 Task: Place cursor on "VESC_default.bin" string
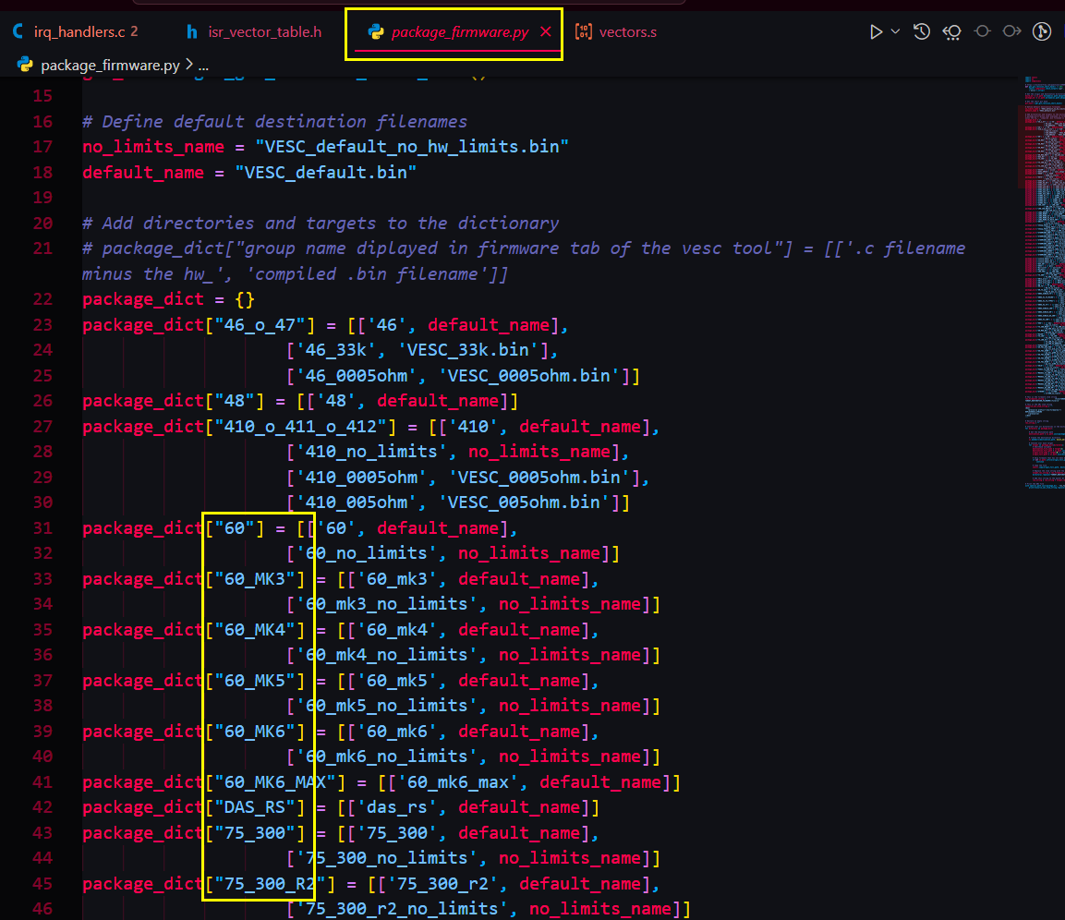pos(325,173)
